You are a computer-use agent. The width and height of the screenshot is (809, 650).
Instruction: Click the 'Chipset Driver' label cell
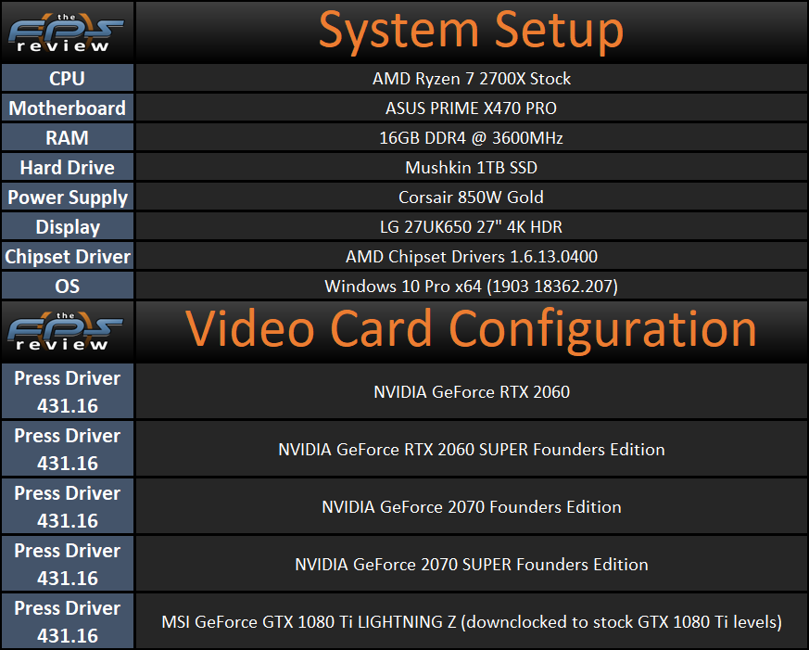[x=68, y=256]
